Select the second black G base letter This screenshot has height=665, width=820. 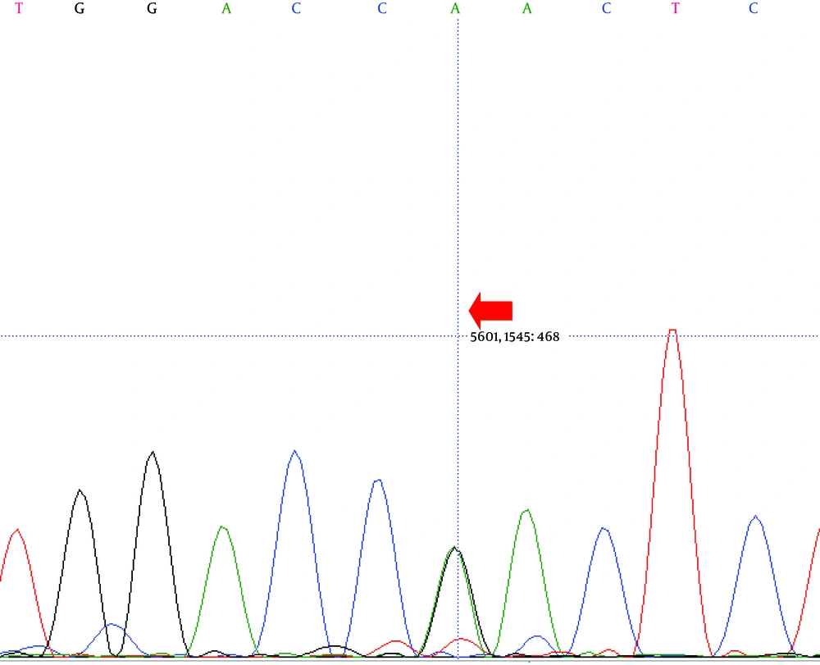(x=152, y=11)
